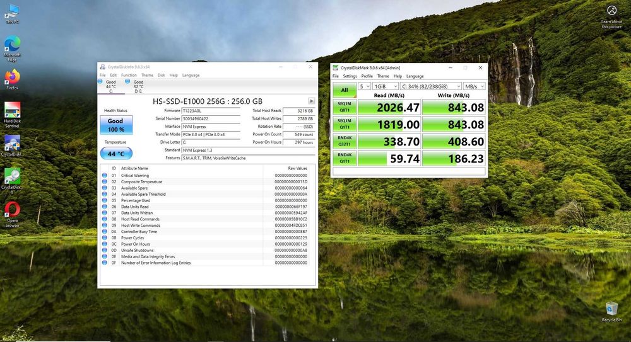The height and width of the screenshot is (342, 631).
Task: Open This PC desktop icon
Action: [x=12, y=13]
